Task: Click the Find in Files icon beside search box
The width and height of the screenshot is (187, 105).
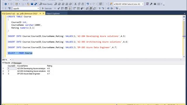Action: click(x=111, y=4)
